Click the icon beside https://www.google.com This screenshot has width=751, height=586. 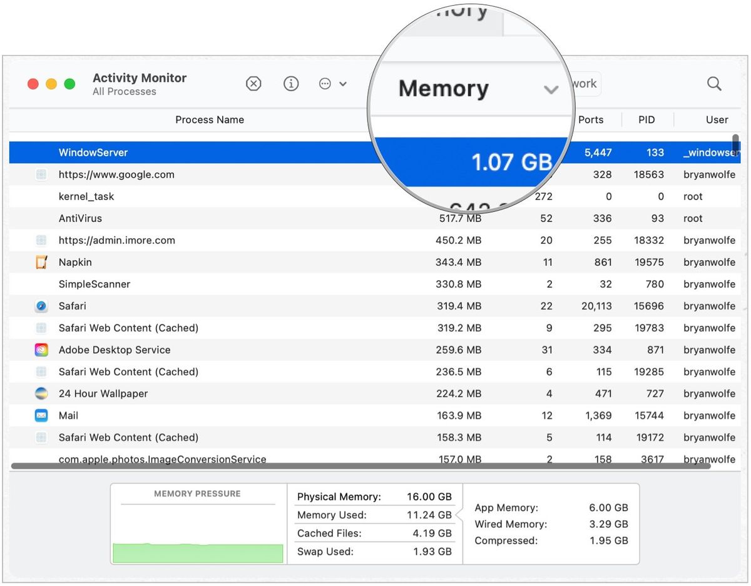41,174
